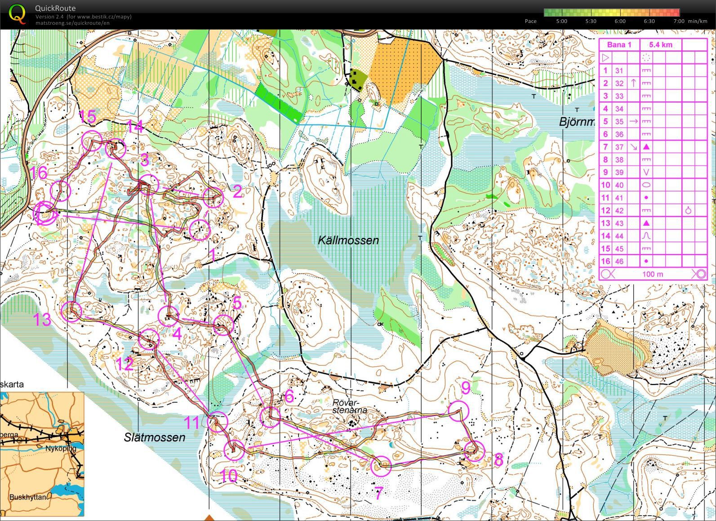The height and width of the screenshot is (521, 716).
Task: Click the hill symbol in row 14
Action: (x=646, y=236)
